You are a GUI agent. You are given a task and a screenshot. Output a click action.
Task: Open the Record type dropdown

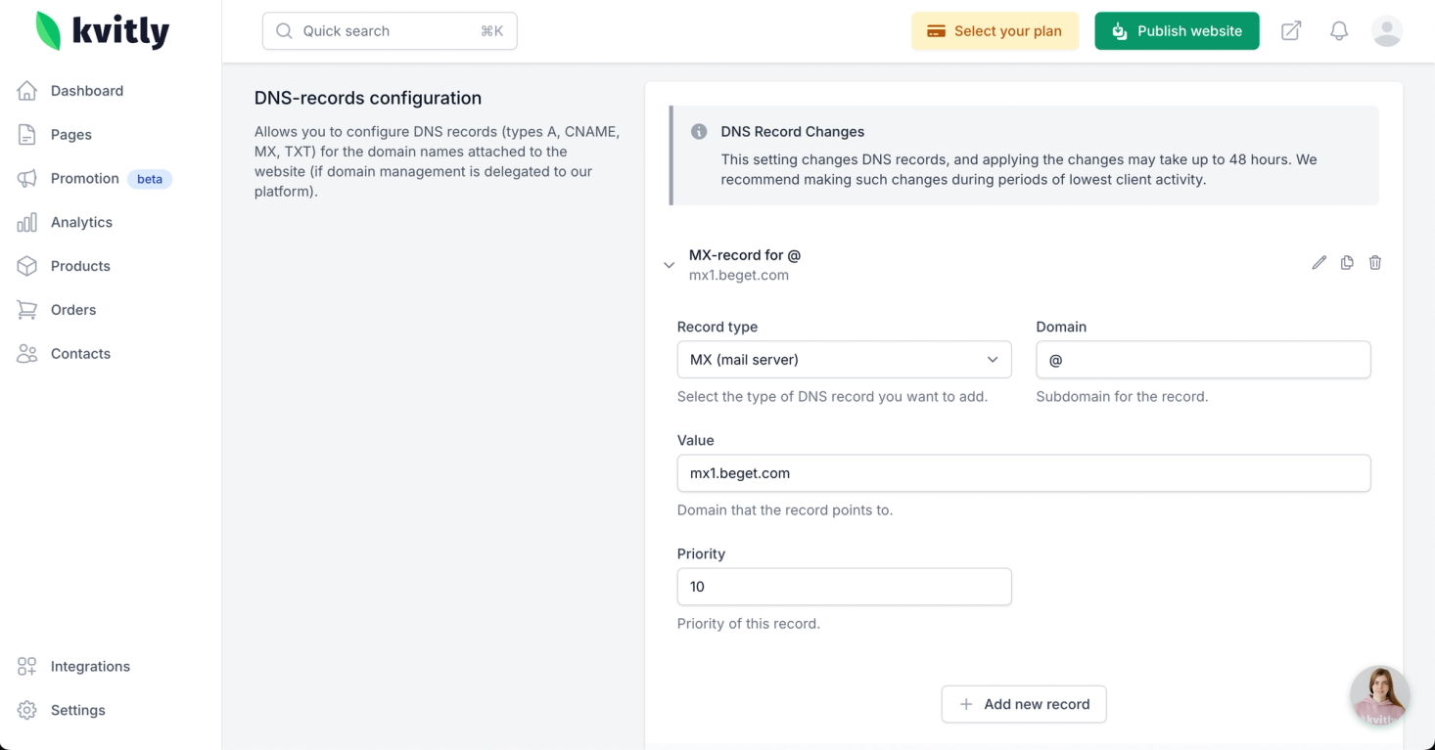[844, 360]
